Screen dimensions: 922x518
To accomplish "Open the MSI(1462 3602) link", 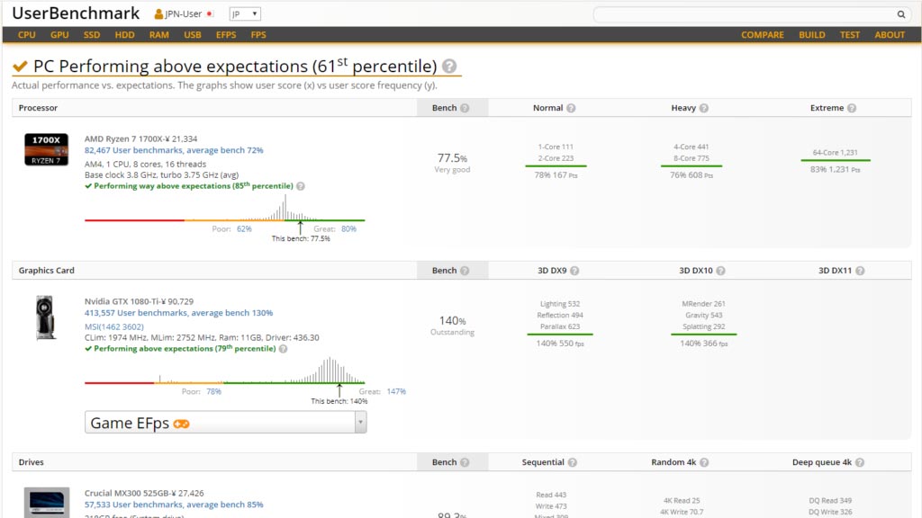I will [114, 327].
